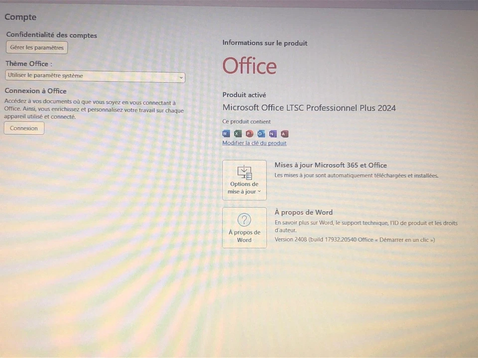Open the Excel icon in the product list
478x358 pixels.
pos(237,133)
